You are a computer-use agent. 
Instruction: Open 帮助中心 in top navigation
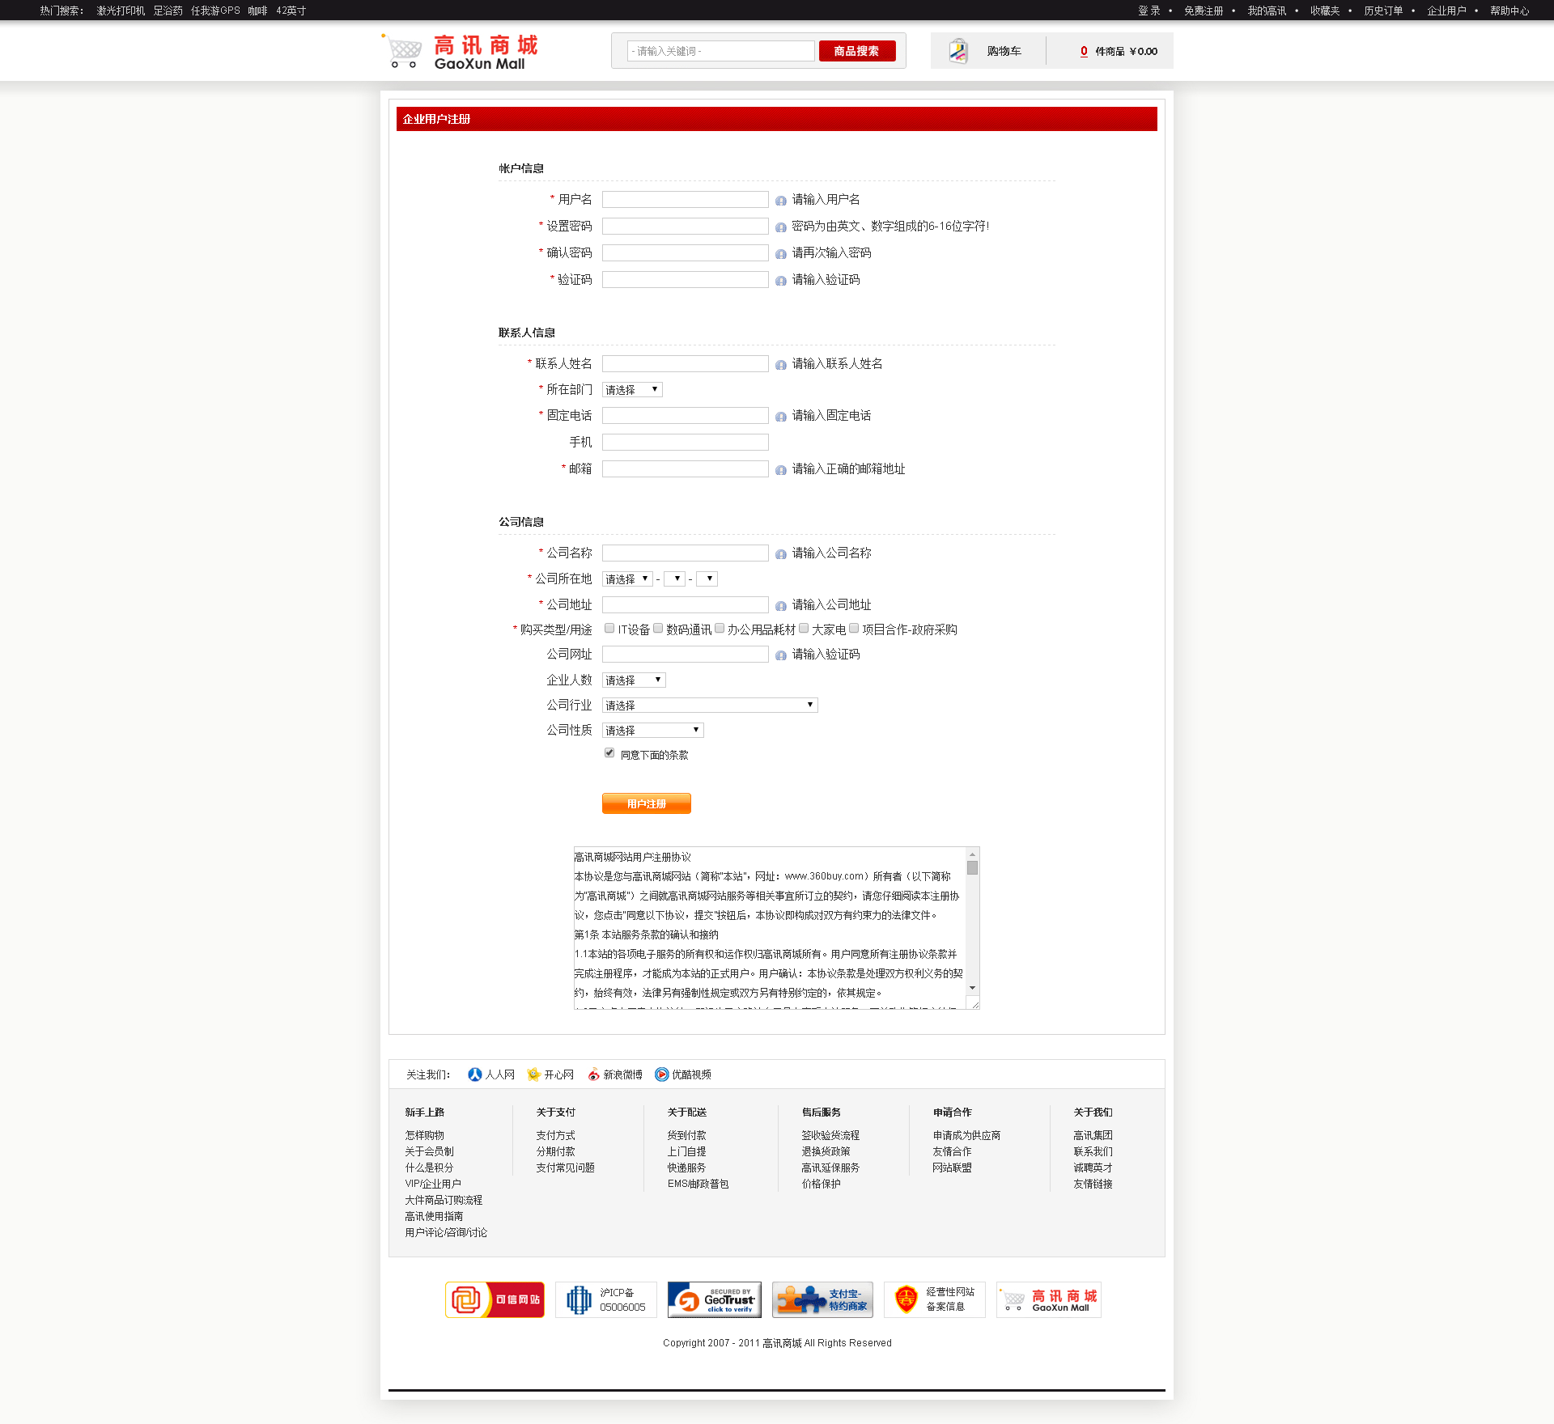click(x=1509, y=11)
